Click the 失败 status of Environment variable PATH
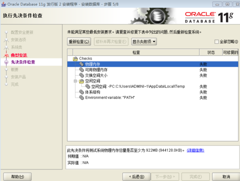 tap(203, 98)
